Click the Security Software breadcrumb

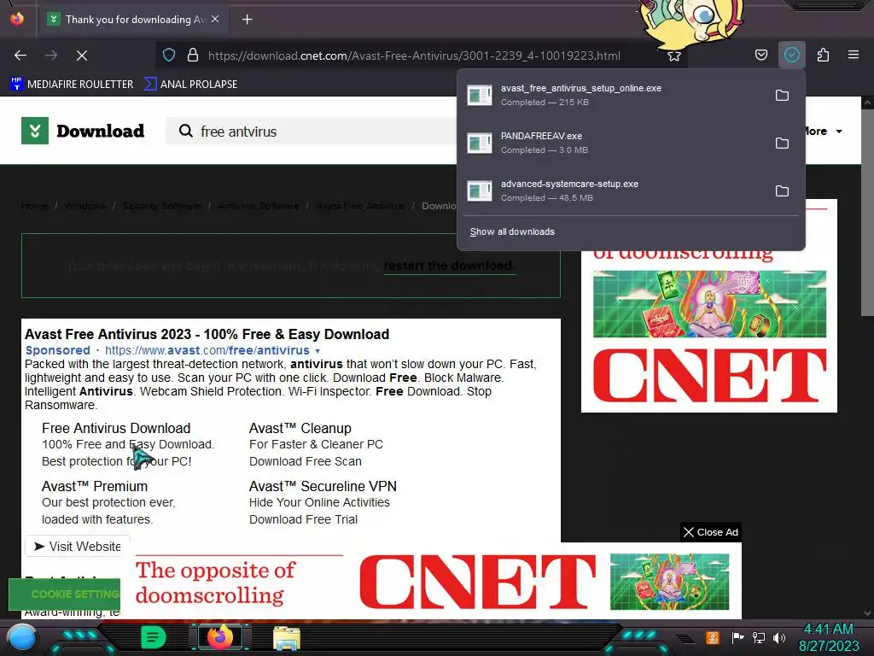(161, 206)
